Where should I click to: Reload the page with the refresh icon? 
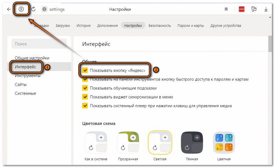pyautogui.click(x=33, y=9)
